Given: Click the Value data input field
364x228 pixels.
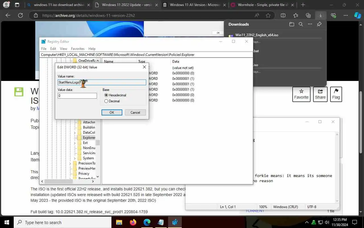Looking at the screenshot, I should pos(77,96).
